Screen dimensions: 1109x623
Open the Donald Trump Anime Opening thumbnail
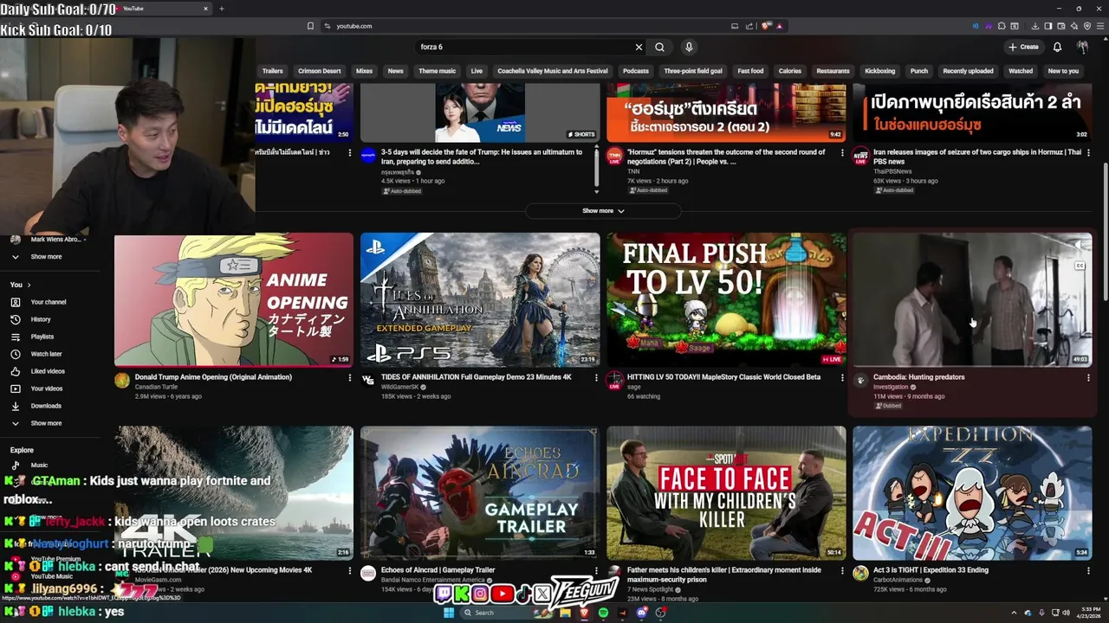234,299
